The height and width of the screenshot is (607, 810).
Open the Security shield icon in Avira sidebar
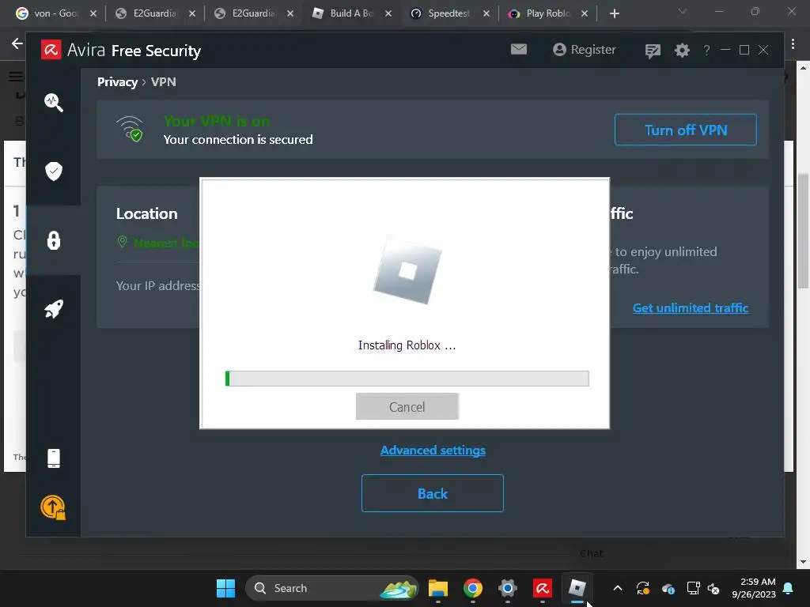[x=54, y=171]
